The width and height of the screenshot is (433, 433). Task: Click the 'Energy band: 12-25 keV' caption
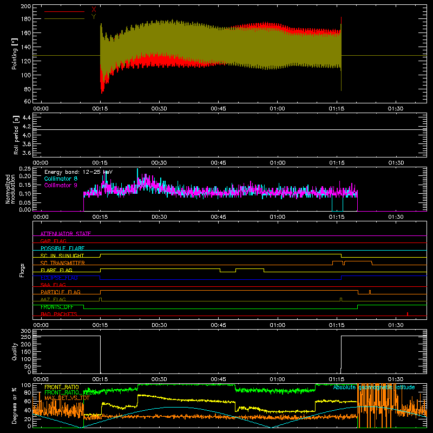pos(78,172)
